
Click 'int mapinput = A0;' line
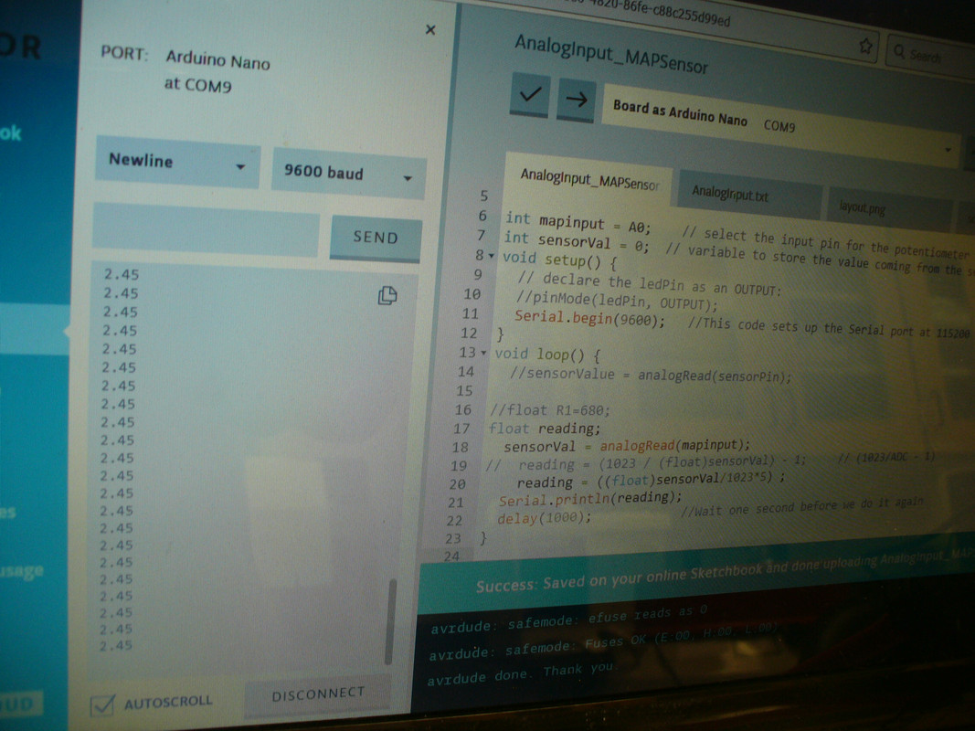578,222
